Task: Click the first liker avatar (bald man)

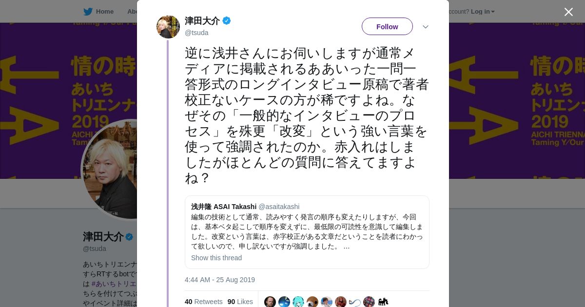Action: 270,302
